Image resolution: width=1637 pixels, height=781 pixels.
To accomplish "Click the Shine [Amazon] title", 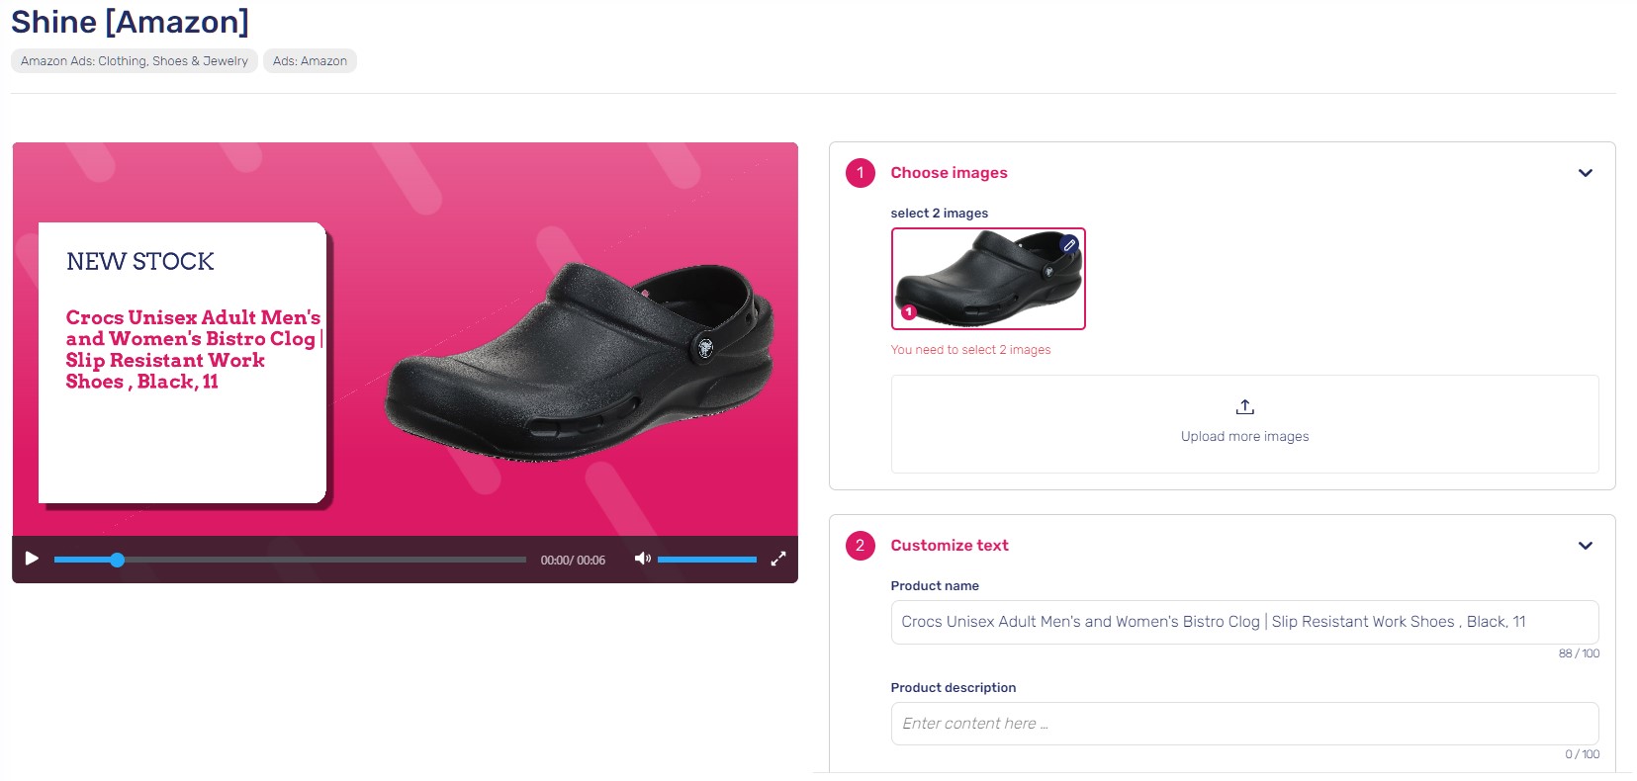I will [130, 22].
